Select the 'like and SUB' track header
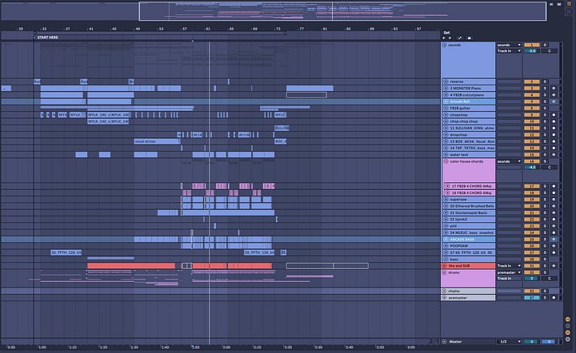The height and width of the screenshot is (353, 576). point(468,265)
